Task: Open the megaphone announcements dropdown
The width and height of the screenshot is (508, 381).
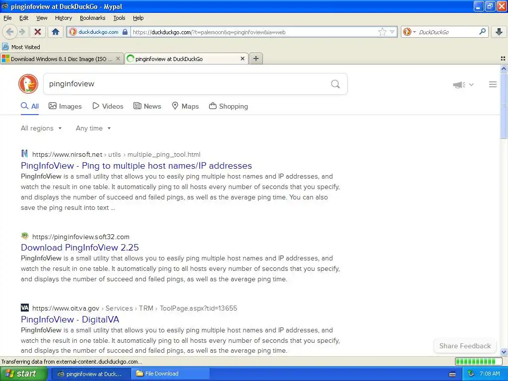Action: [463, 84]
